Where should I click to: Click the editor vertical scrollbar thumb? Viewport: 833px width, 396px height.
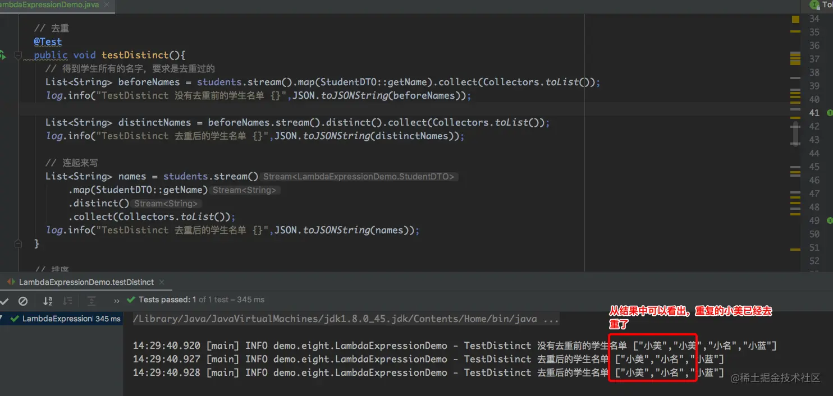(x=795, y=135)
